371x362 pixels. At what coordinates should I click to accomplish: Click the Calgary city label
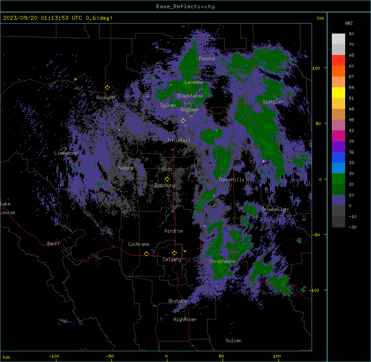click(x=172, y=259)
